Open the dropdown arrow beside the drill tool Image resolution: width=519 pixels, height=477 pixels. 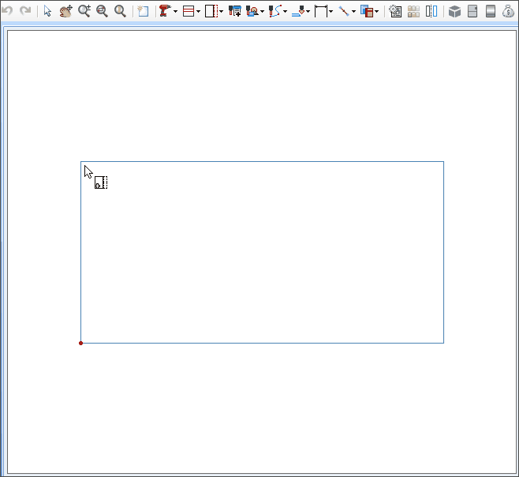pyautogui.click(x=175, y=12)
